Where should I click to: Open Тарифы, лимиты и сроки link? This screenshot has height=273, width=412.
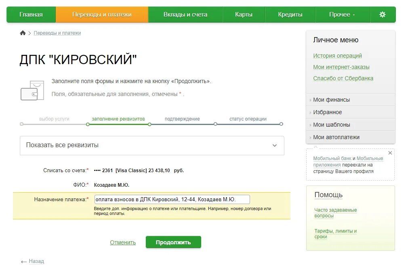(335, 233)
